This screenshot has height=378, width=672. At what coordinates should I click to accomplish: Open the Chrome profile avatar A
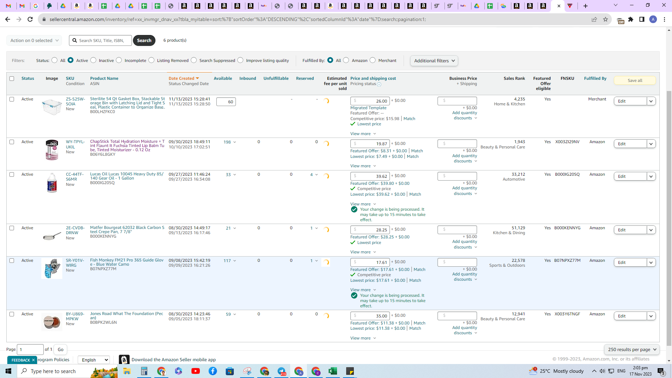653,19
